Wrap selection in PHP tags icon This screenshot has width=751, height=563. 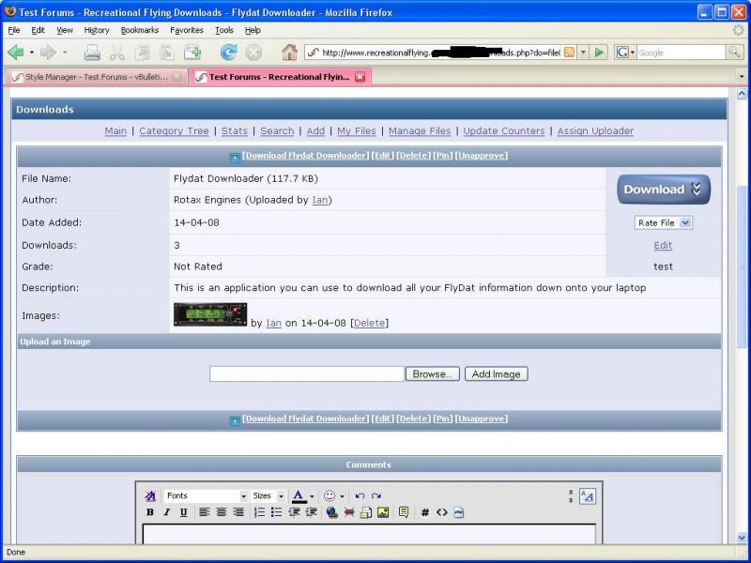tap(459, 512)
